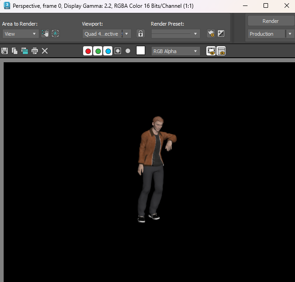Image resolution: width=295 pixels, height=282 pixels.
Task: Click the Clear frame X icon
Action: [x=45, y=51]
